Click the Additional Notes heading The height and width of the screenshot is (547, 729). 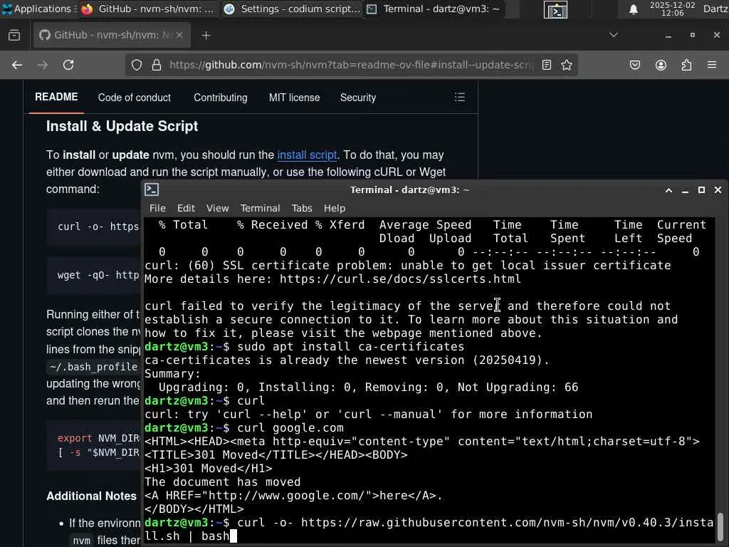[92, 496]
